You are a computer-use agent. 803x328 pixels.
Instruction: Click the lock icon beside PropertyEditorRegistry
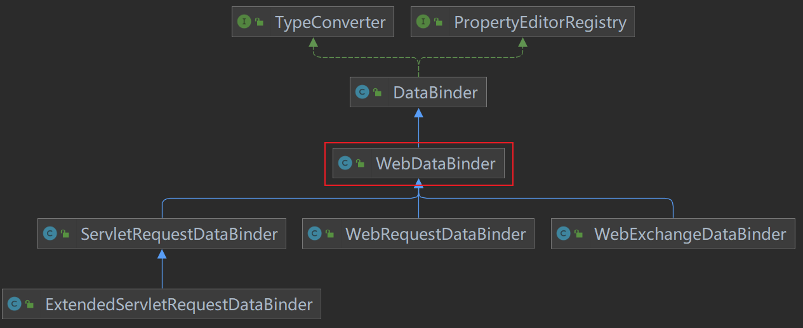pos(438,23)
